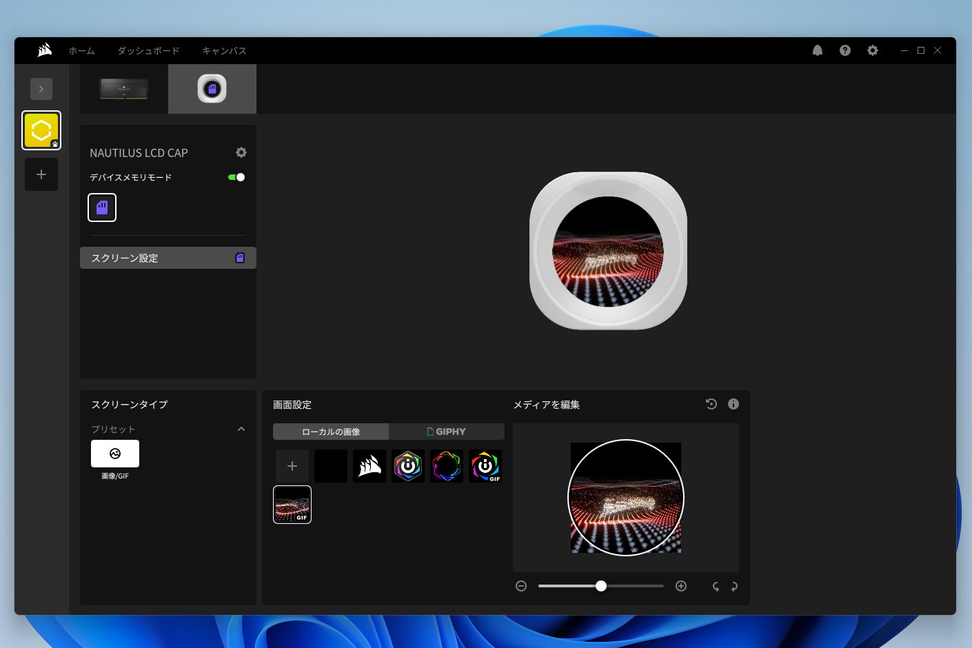This screenshot has width=972, height=648.
Task: Choose the iCUE logo GIF thumbnail
Action: [x=485, y=466]
